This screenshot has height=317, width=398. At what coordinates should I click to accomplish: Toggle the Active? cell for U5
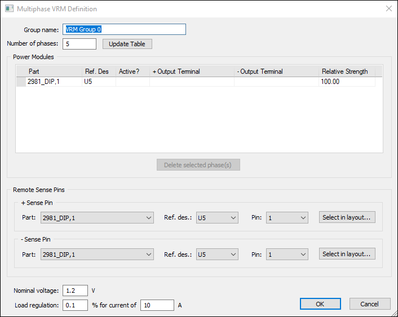click(x=132, y=82)
